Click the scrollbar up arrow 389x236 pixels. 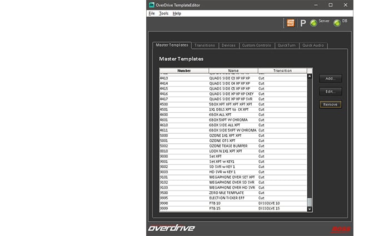tap(310, 77)
